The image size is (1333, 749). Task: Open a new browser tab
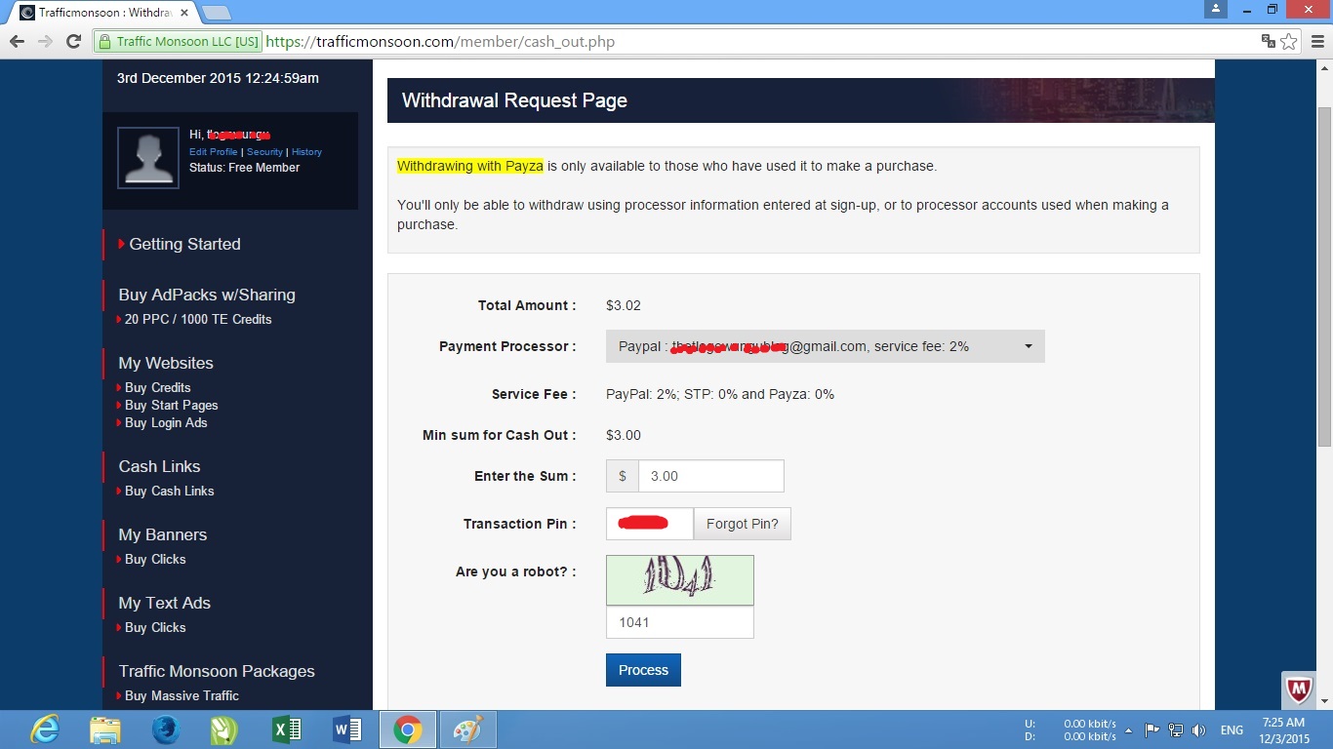click(x=216, y=13)
